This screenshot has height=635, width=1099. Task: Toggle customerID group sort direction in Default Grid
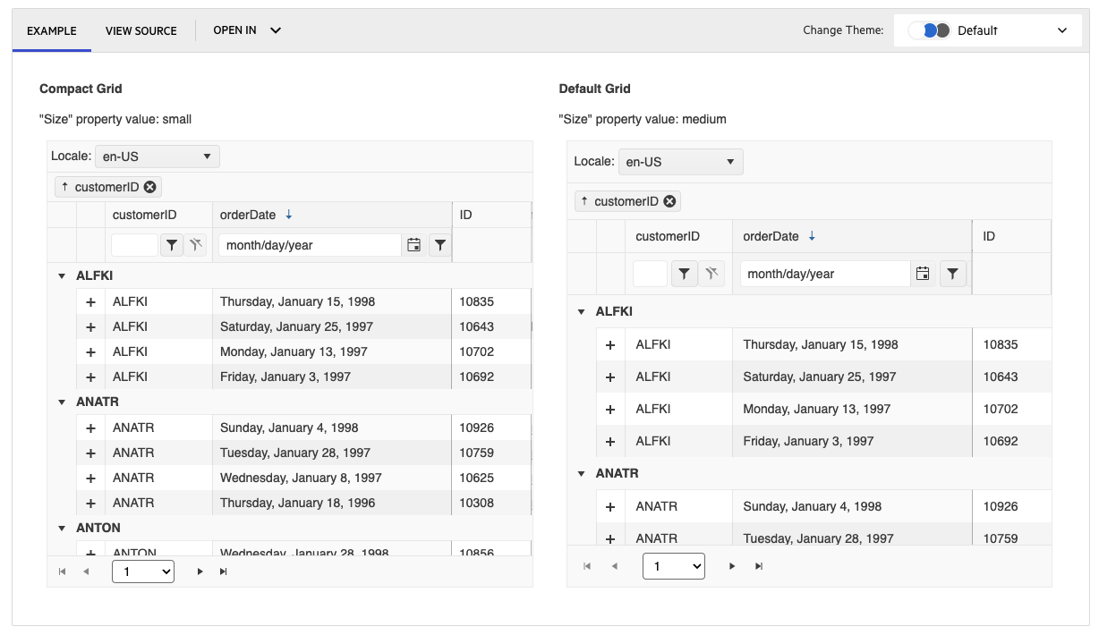(584, 201)
